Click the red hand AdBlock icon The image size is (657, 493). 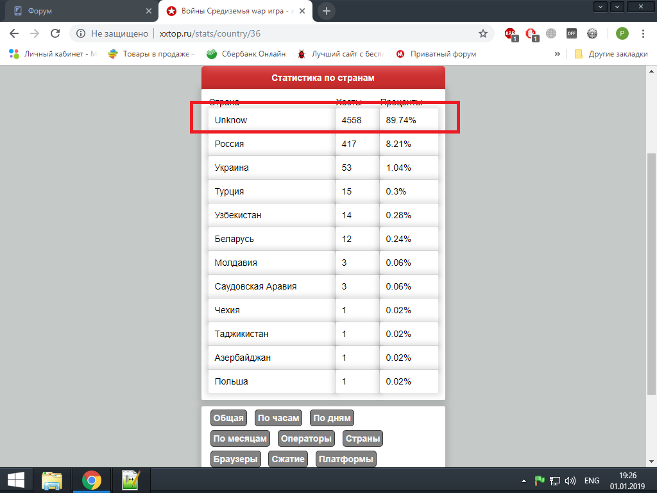(x=531, y=33)
